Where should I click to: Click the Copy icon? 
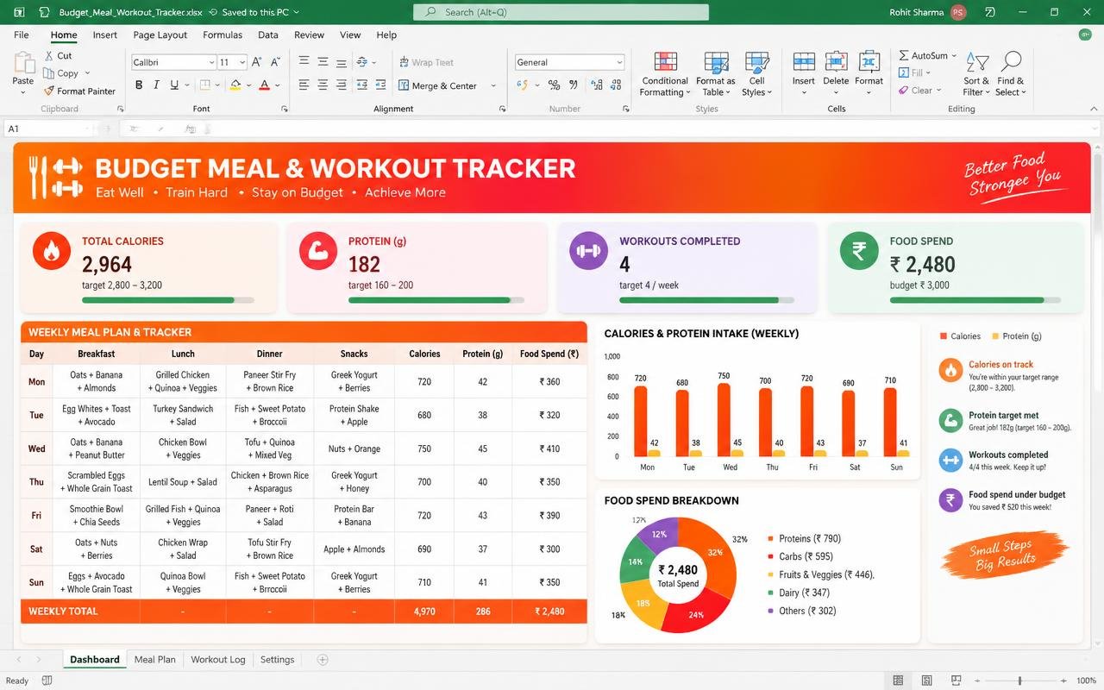coord(49,73)
